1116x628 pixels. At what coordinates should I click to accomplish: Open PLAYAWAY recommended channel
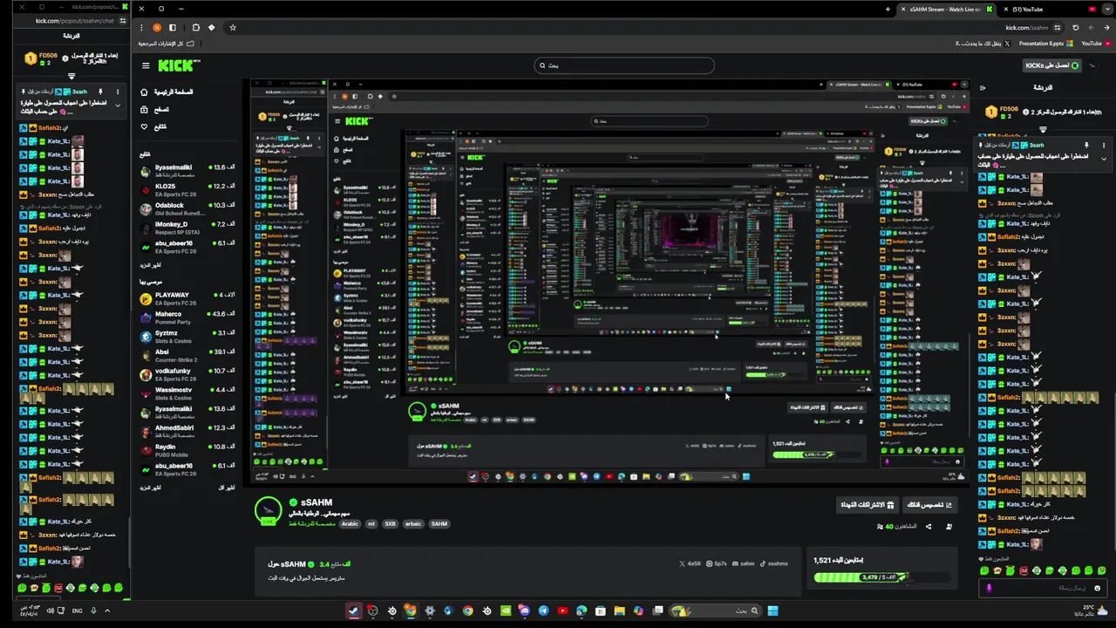tap(187, 298)
